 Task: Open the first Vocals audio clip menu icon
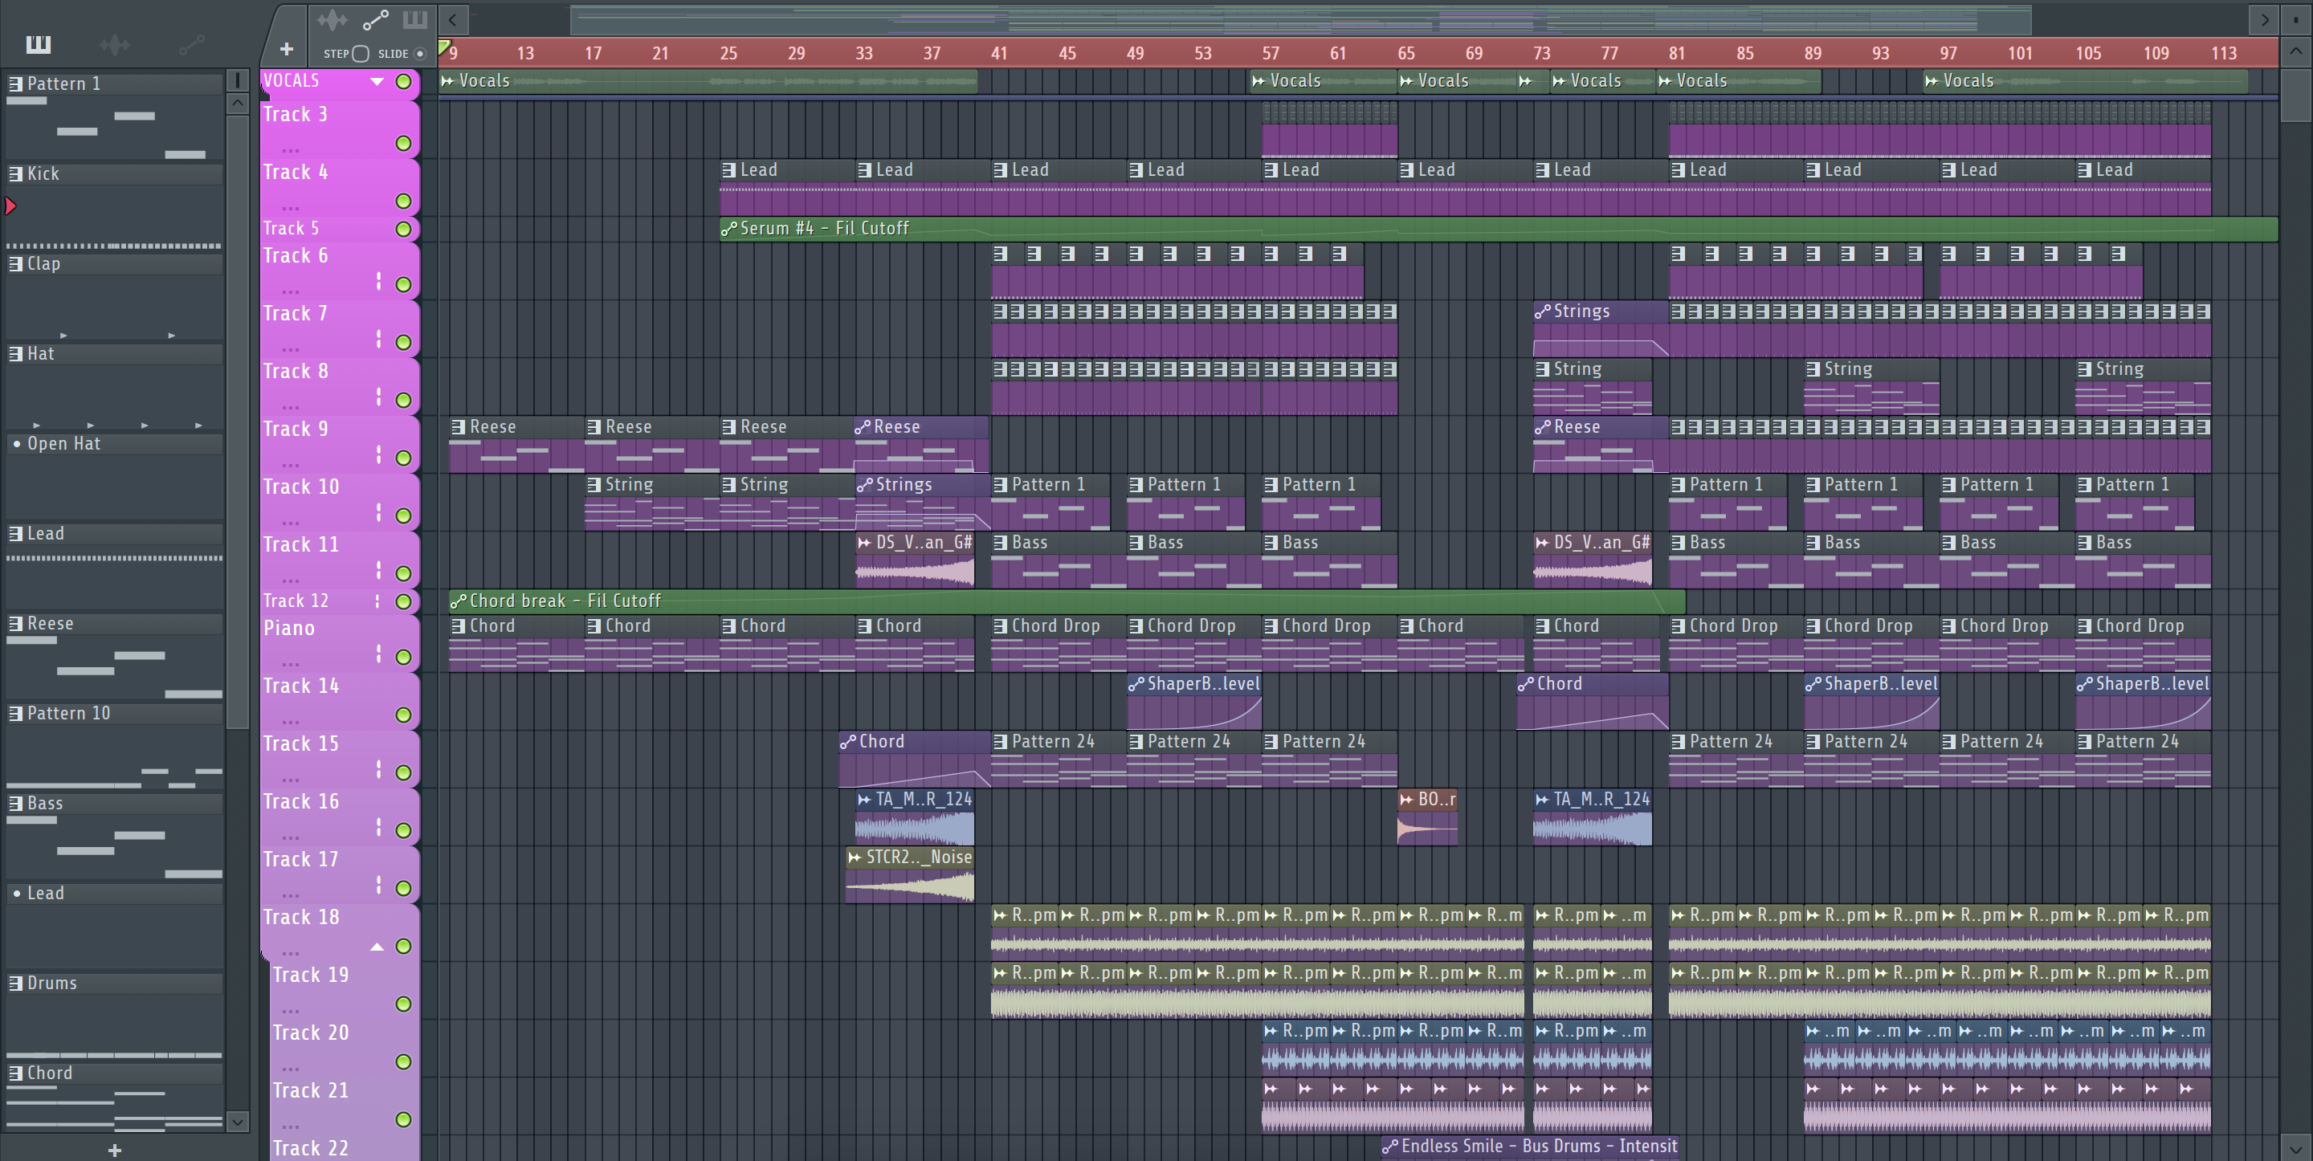click(x=447, y=81)
